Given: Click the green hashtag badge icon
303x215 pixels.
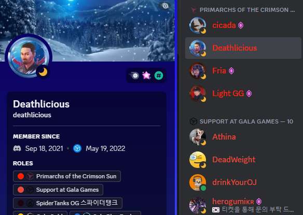Looking at the screenshot, I should [159, 75].
